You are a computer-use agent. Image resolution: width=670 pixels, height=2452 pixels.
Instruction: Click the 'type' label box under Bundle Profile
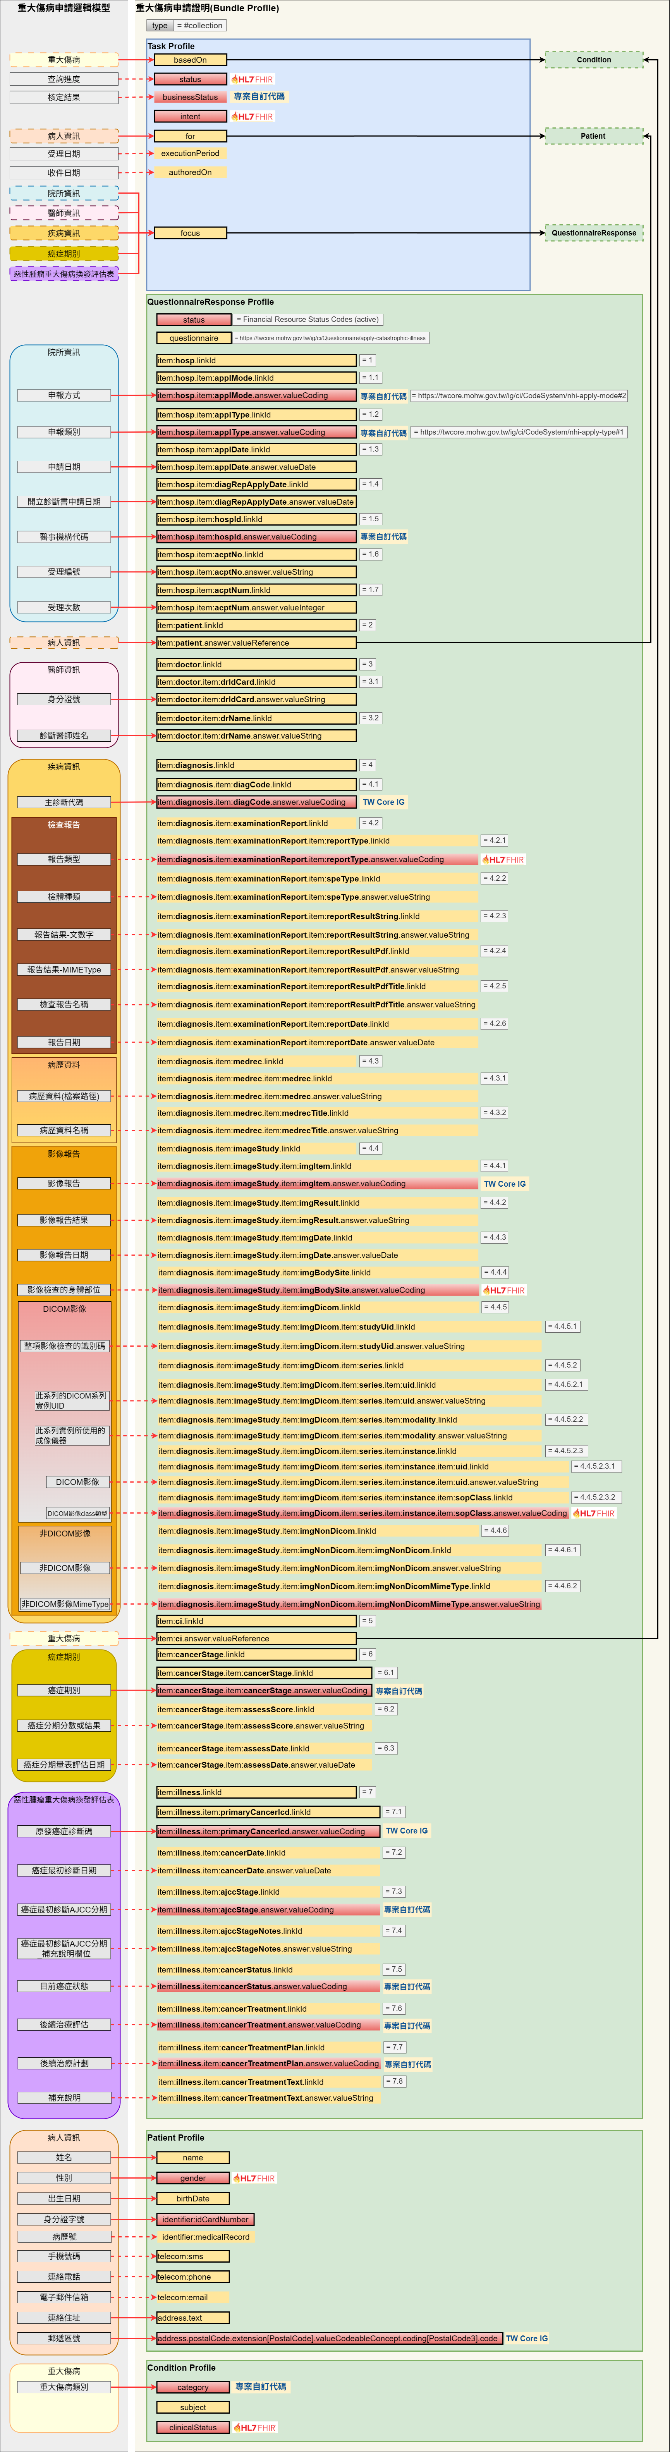coord(160,26)
